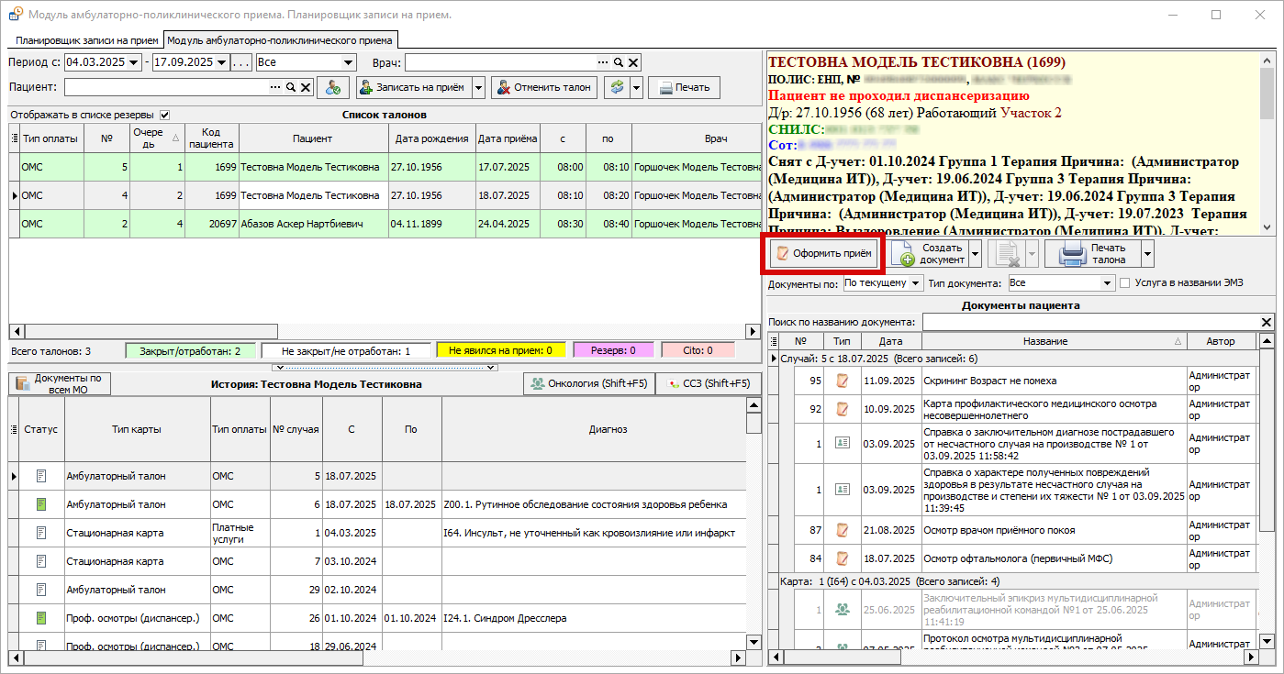Viewport: 1284px width, 674px height.
Task: Click Печать талона button
Action: (1092, 254)
